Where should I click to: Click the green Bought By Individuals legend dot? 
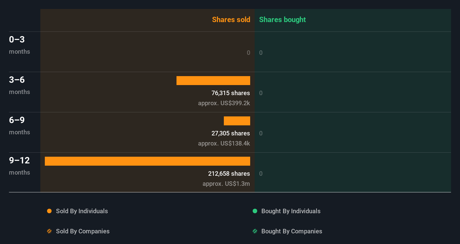(255, 211)
